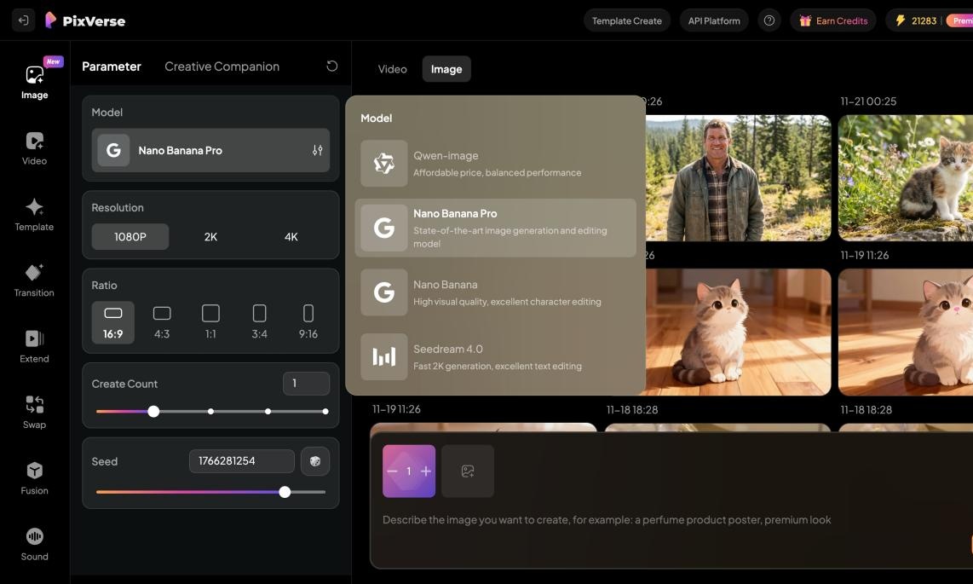Switch to the Video tab

click(x=392, y=69)
